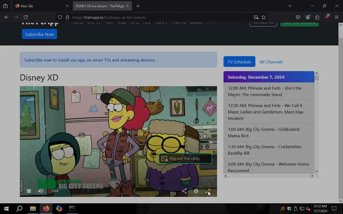Close the New Tab tab
Screen dimensions: 343x214
pos(67,6)
